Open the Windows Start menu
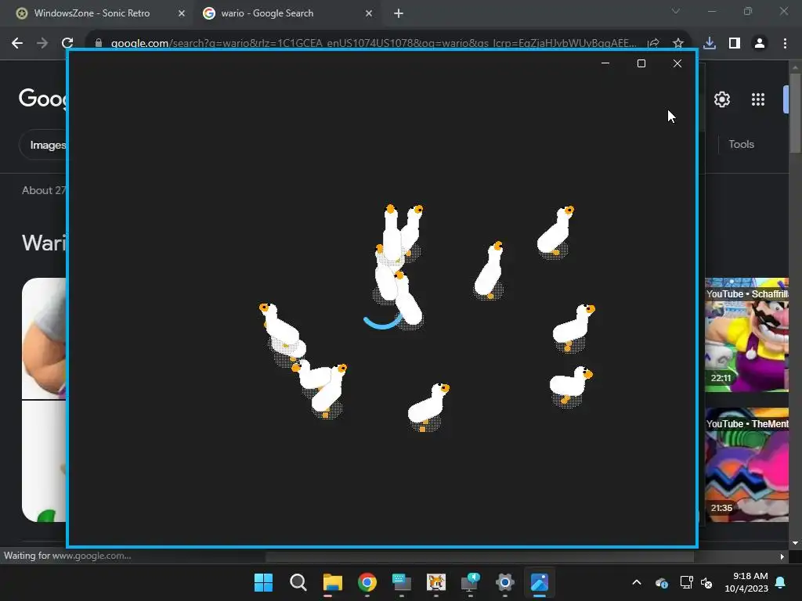This screenshot has height=601, width=802. (x=263, y=582)
